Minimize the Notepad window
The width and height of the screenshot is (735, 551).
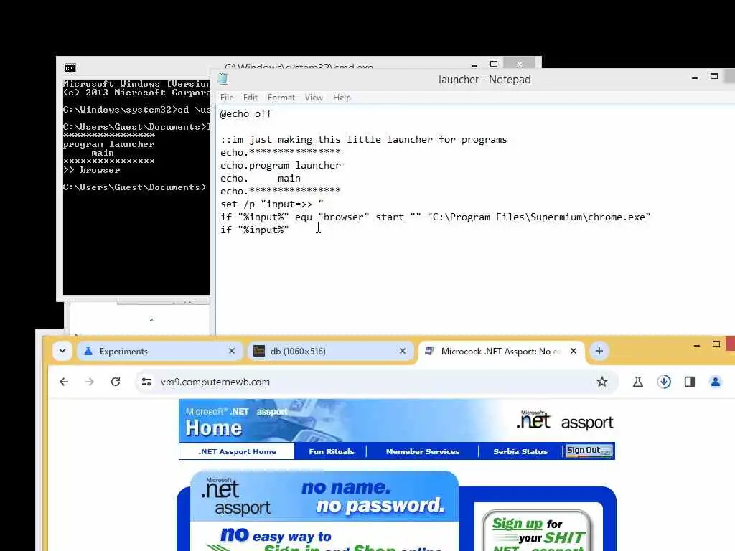pyautogui.click(x=695, y=77)
